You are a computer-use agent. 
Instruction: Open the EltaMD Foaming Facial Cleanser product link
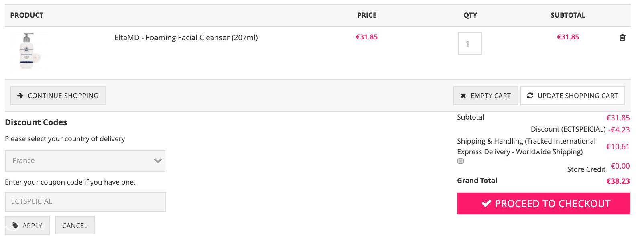click(x=186, y=37)
